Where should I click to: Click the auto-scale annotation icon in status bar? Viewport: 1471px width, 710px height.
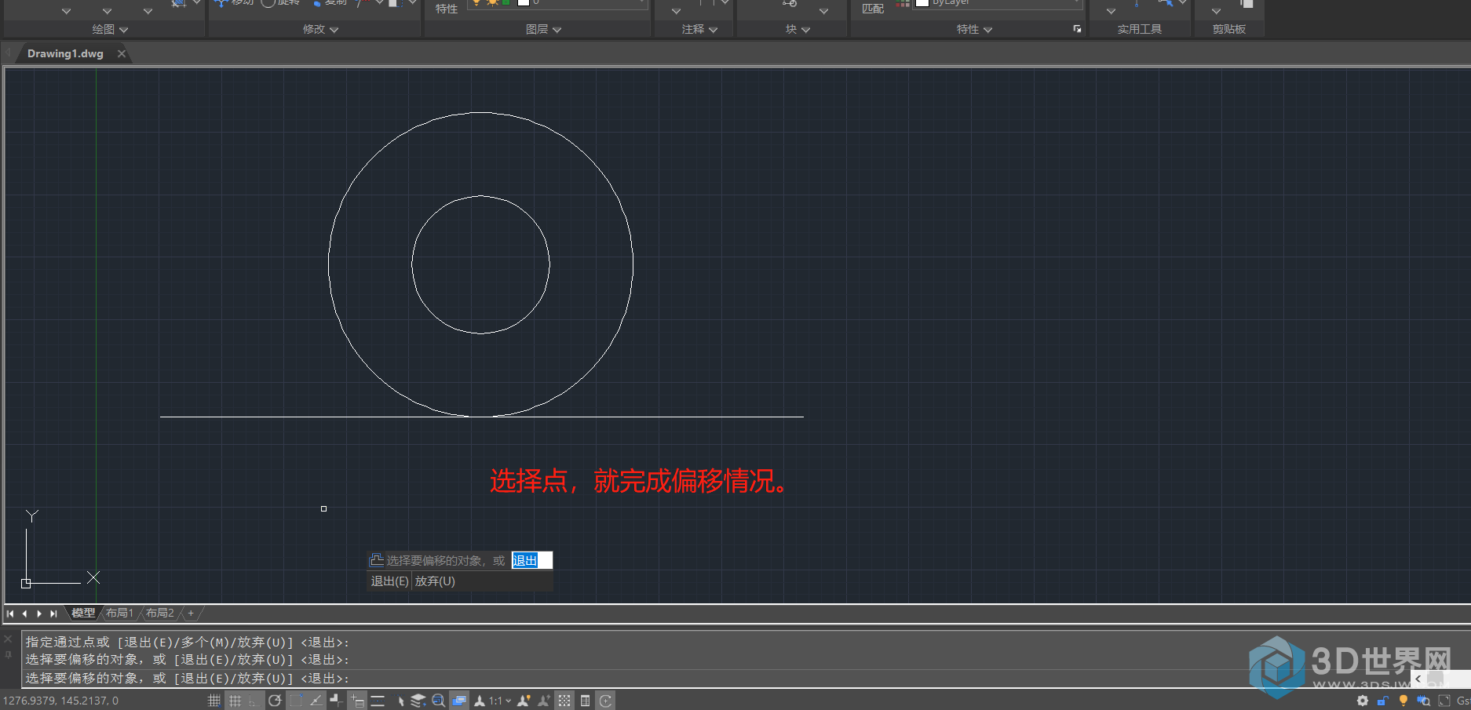543,701
